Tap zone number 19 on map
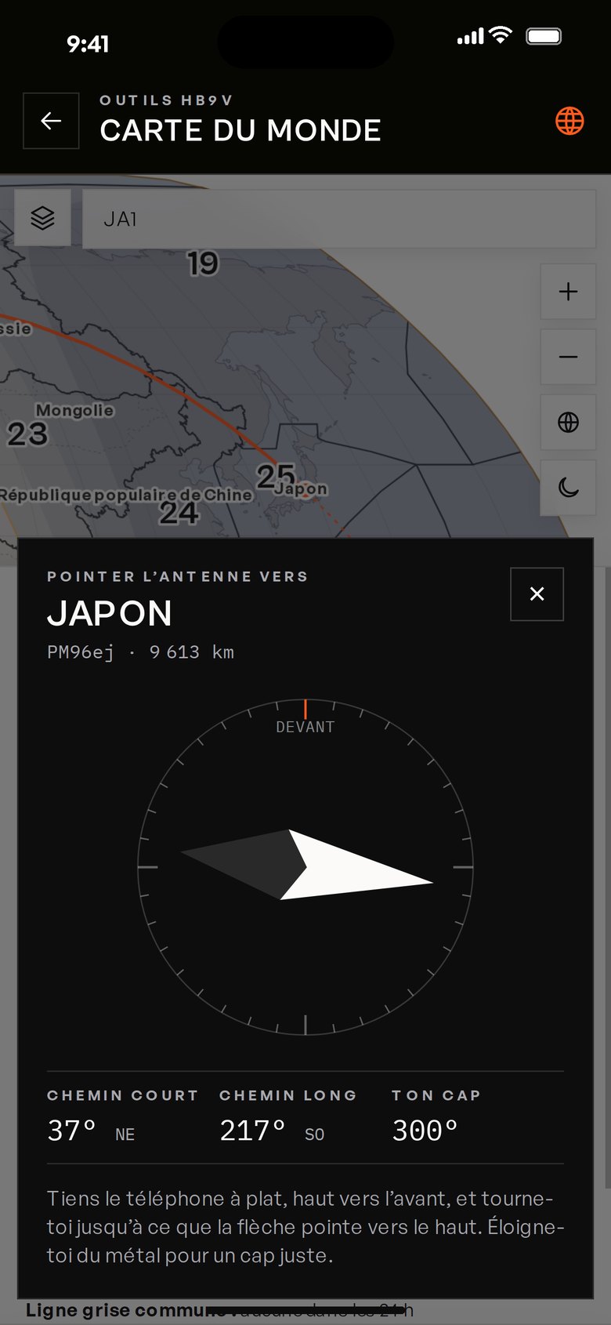 coord(203,263)
